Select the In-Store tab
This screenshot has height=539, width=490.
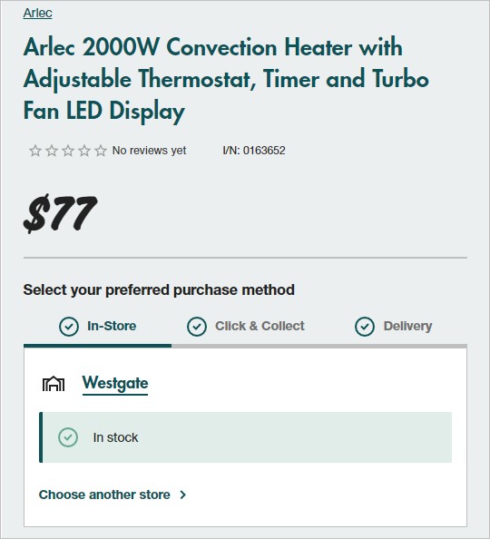pyautogui.click(x=98, y=327)
